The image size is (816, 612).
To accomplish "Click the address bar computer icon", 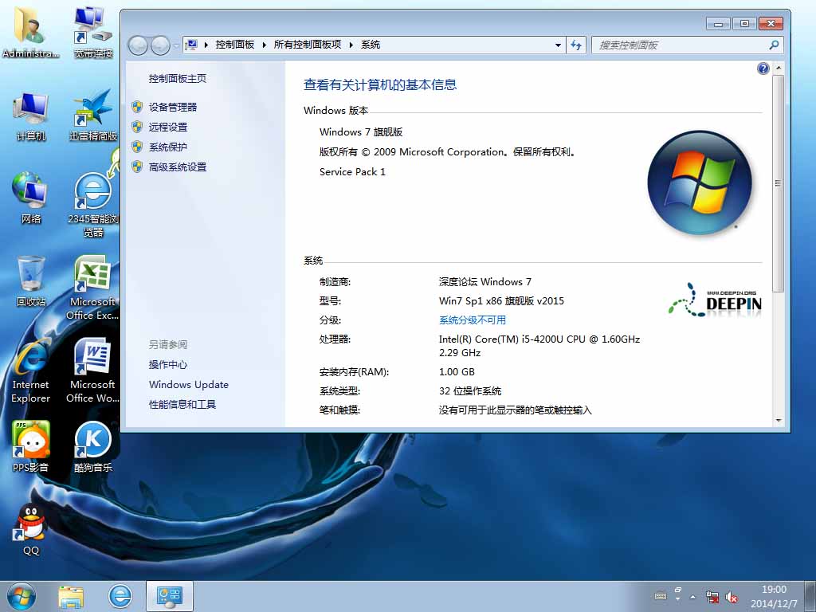I will (x=191, y=45).
